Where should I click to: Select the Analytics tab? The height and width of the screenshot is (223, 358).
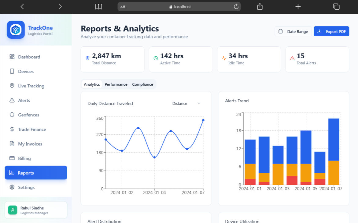click(92, 84)
